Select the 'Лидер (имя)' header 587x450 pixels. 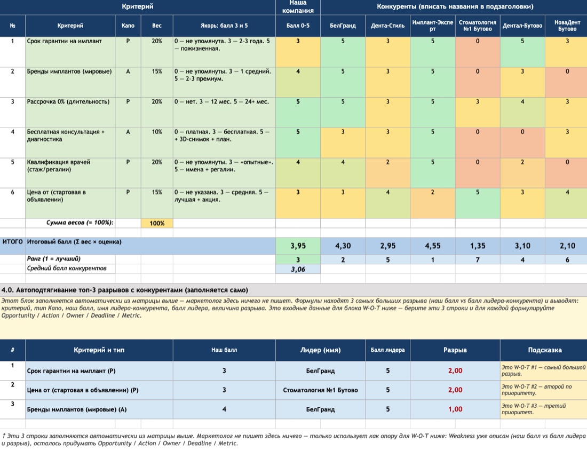[321, 350]
